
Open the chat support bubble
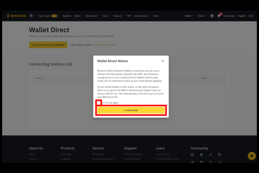click(x=252, y=156)
